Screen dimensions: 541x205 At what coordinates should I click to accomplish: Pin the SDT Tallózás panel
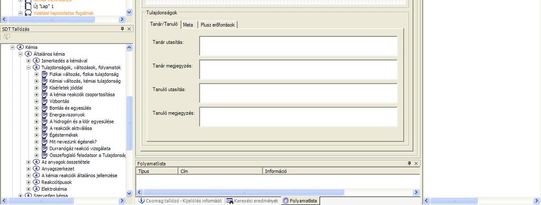point(122,29)
